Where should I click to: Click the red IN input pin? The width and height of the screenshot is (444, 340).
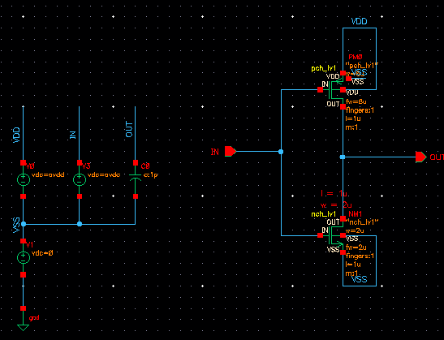click(231, 151)
